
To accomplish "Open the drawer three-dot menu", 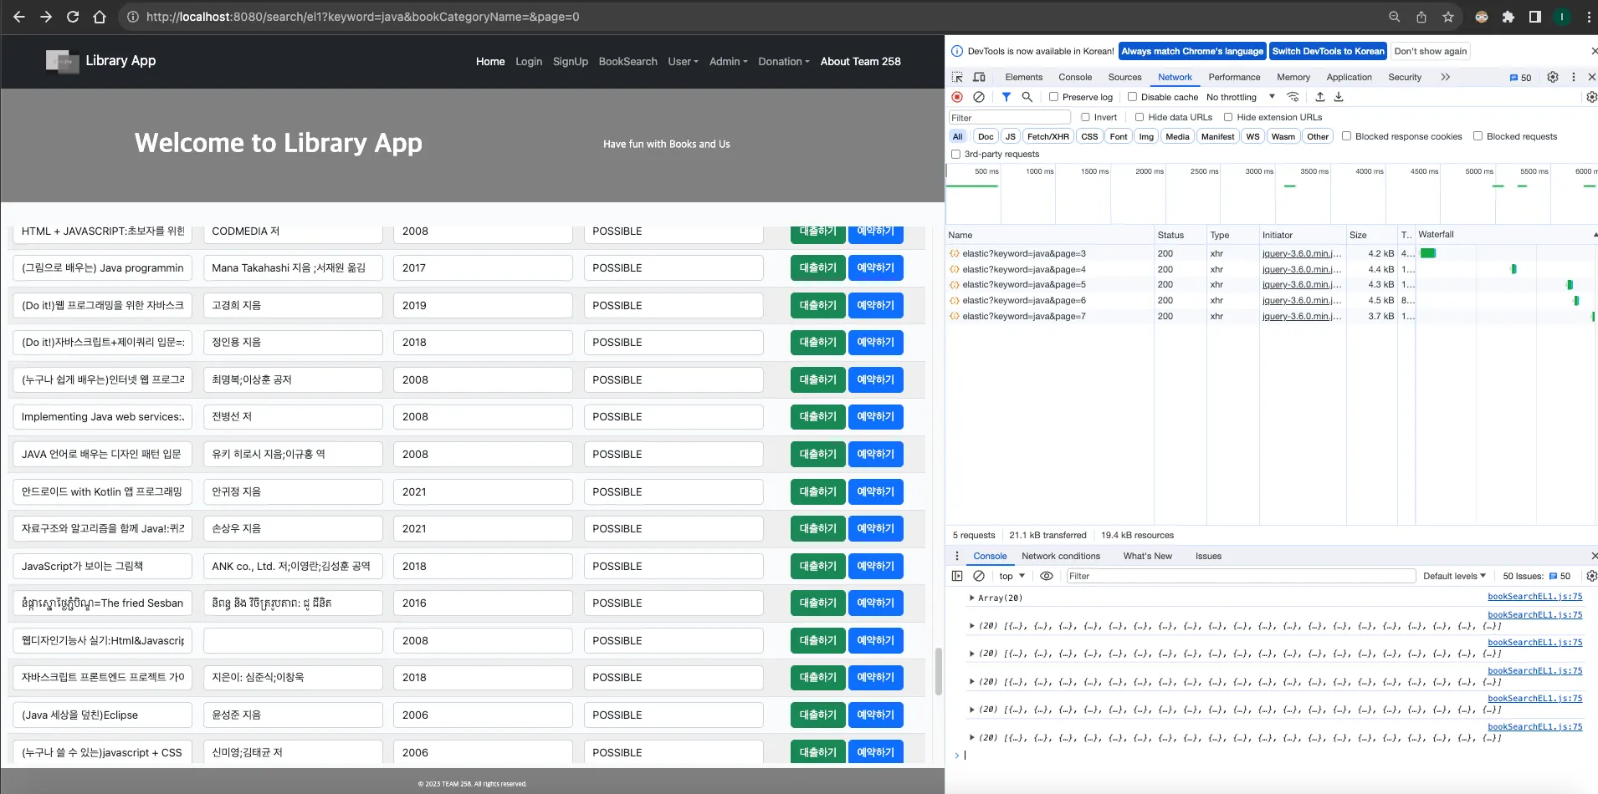I will point(958,556).
